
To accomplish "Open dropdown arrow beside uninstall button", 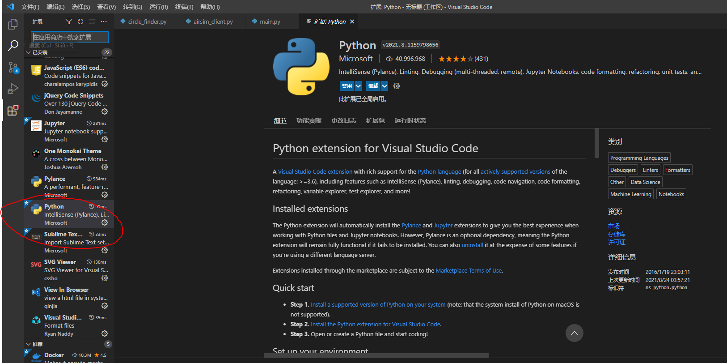I will (385, 86).
